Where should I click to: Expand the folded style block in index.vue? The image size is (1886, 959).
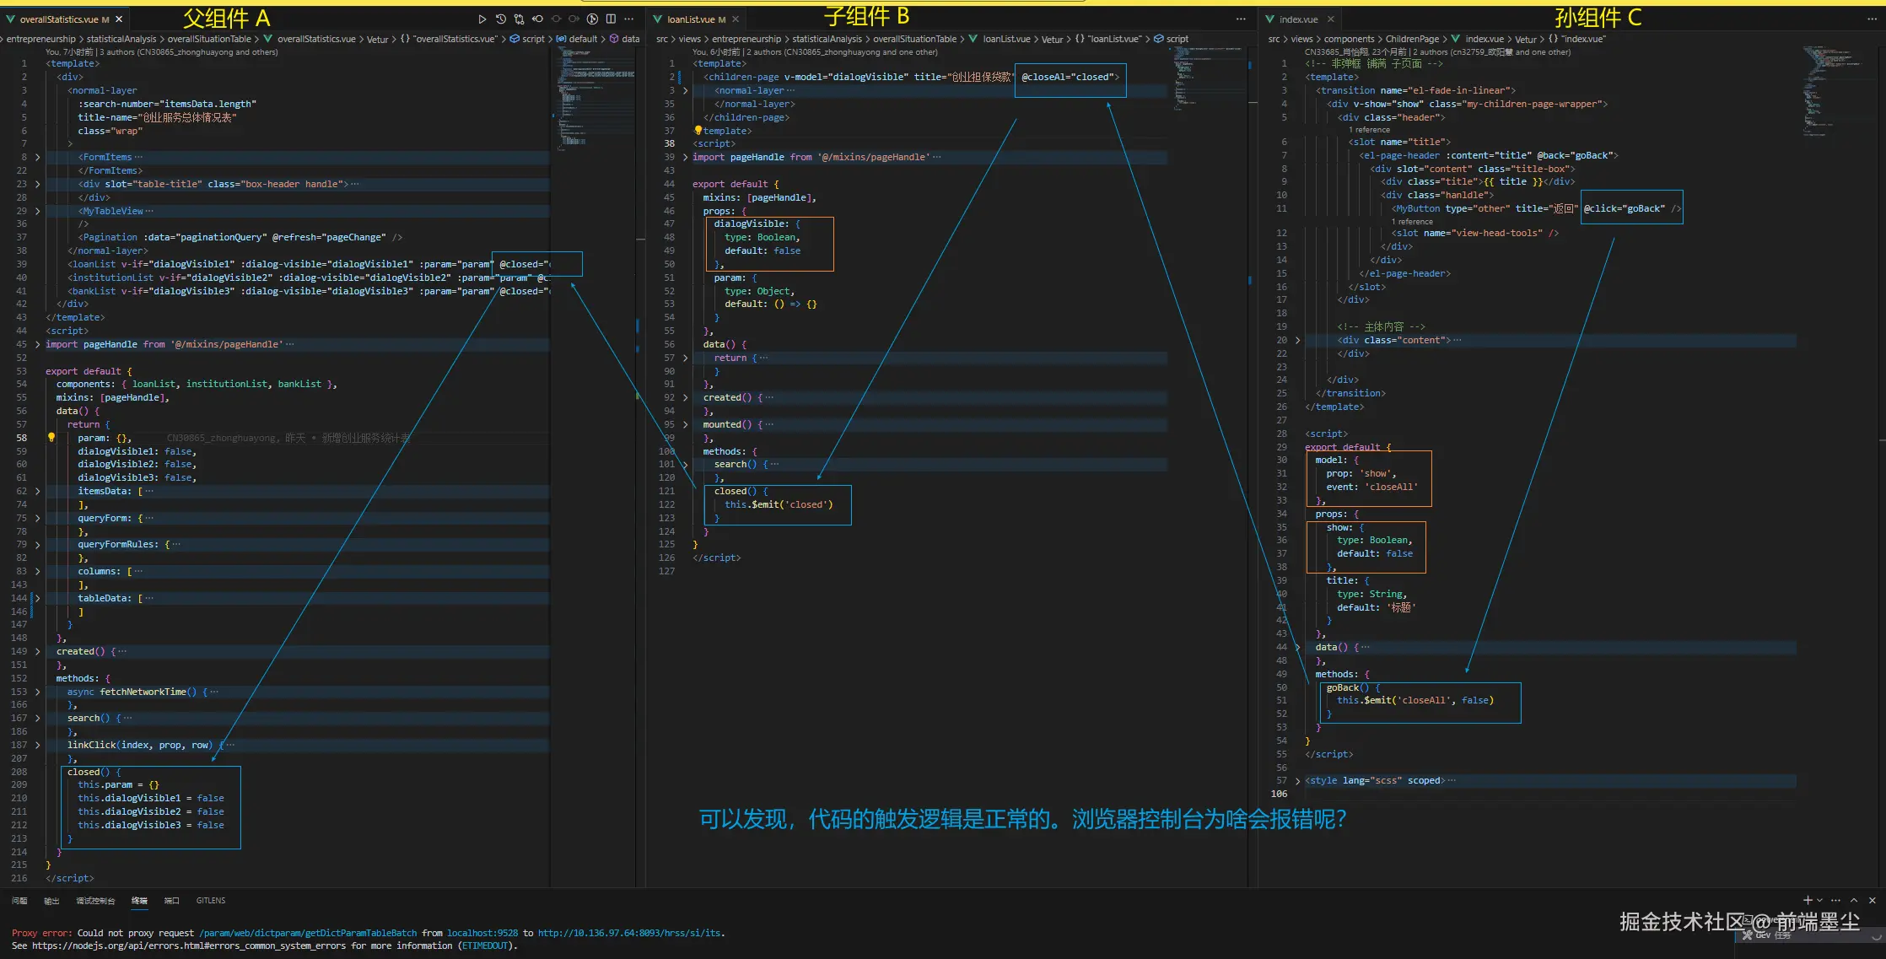pos(1297,780)
